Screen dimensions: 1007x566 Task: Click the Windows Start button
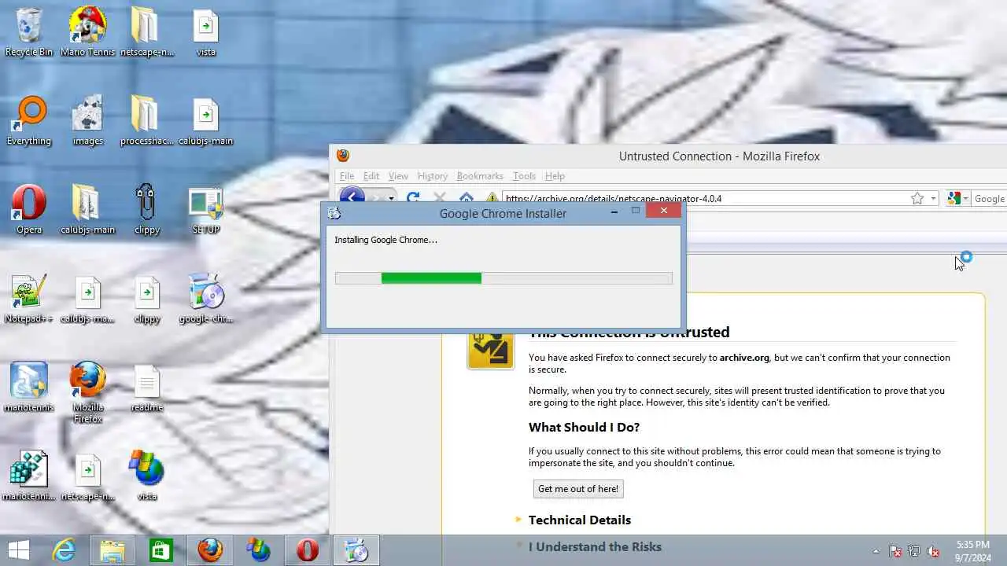point(19,550)
